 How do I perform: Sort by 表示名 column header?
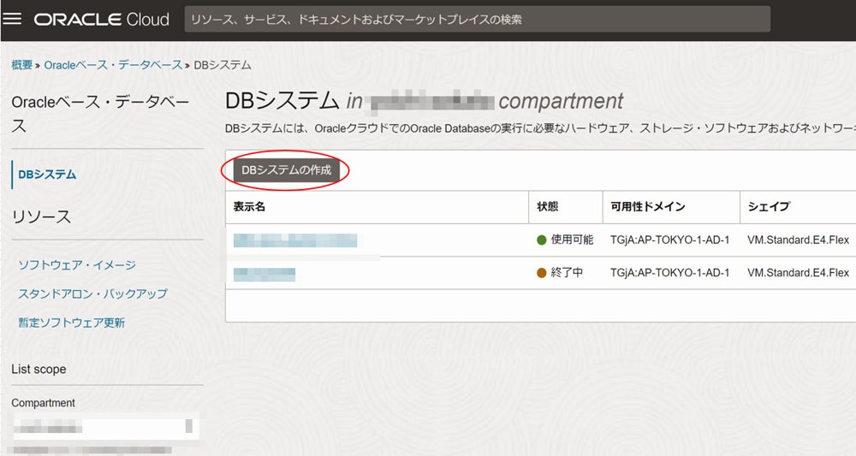(x=249, y=207)
